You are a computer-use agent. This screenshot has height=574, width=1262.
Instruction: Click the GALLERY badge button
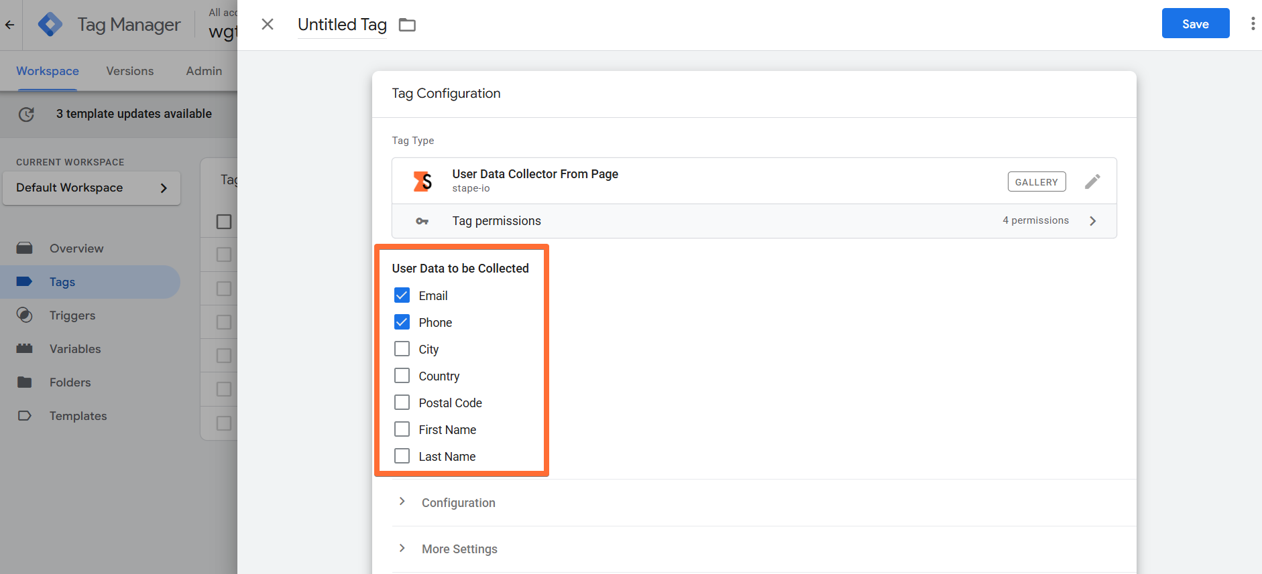pyautogui.click(x=1036, y=182)
